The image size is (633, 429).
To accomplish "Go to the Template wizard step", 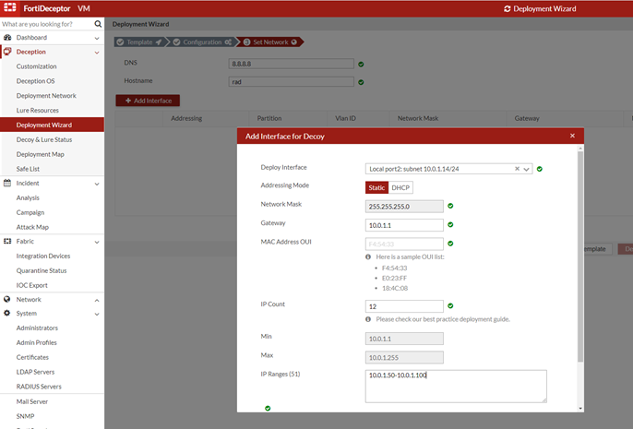I will point(139,42).
